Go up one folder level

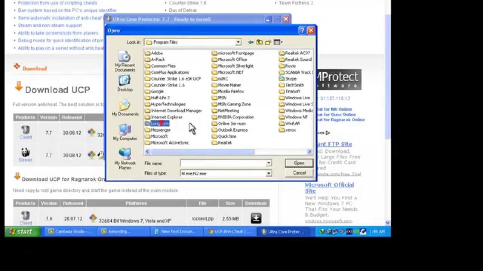point(260,43)
